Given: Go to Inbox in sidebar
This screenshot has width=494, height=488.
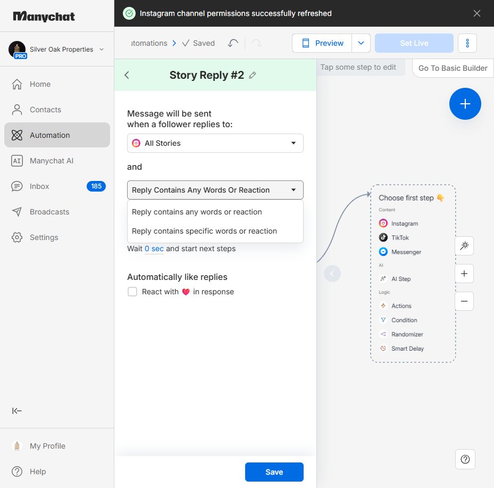Looking at the screenshot, I should point(57,186).
